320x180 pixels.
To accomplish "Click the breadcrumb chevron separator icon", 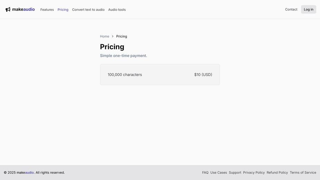I will (x=112, y=36).
